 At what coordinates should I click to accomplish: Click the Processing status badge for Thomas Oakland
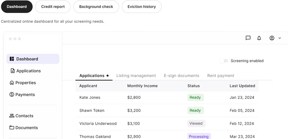199,136
